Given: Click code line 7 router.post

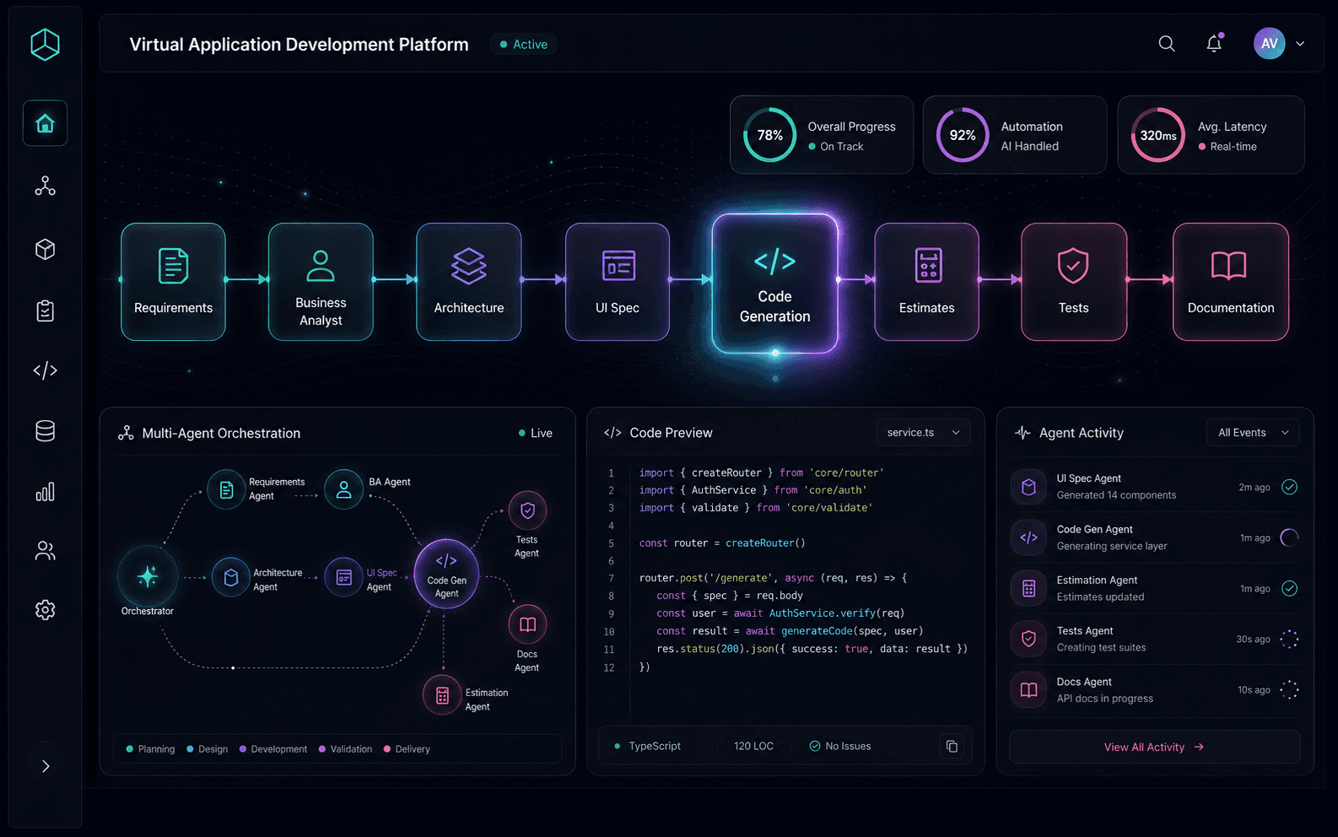Looking at the screenshot, I should pyautogui.click(x=773, y=578).
